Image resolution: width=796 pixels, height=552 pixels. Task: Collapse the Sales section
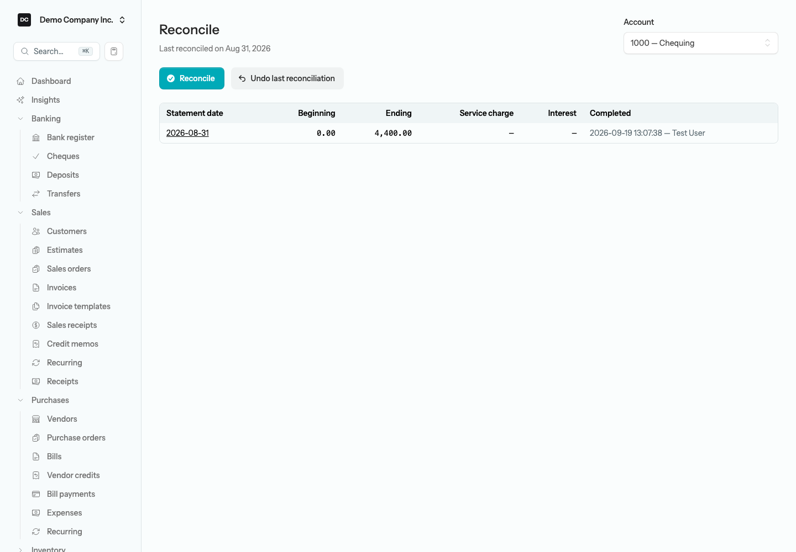pyautogui.click(x=20, y=213)
